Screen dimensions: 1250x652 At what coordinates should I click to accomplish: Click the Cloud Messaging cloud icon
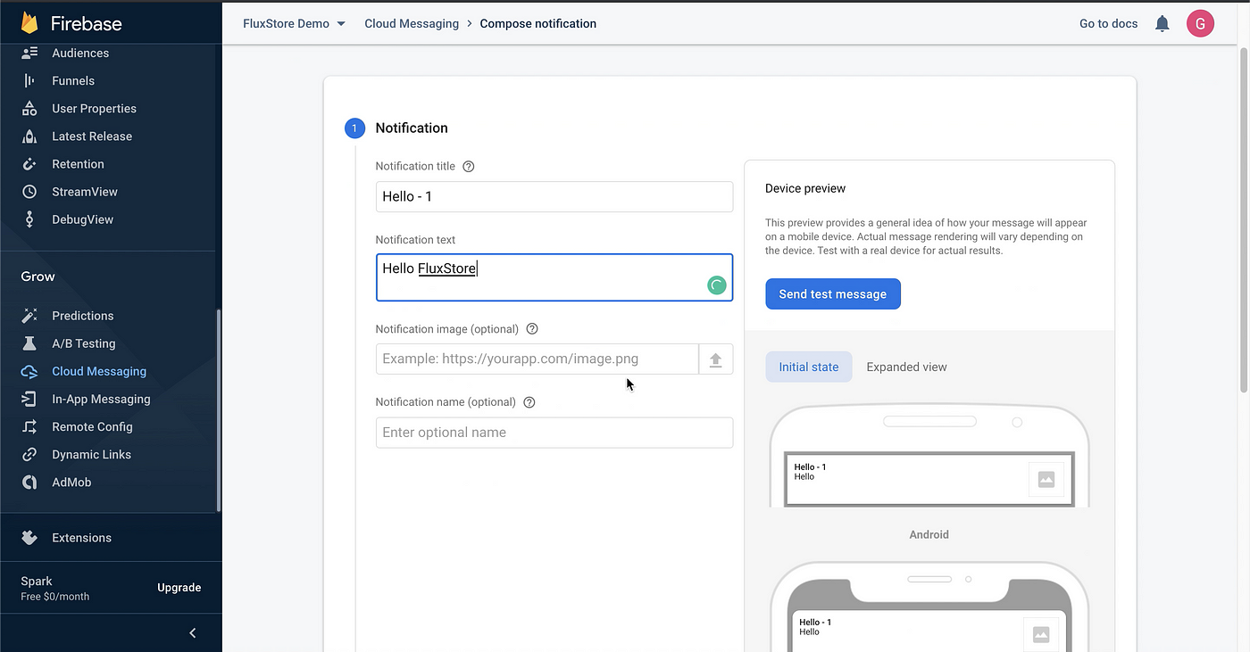coord(29,371)
